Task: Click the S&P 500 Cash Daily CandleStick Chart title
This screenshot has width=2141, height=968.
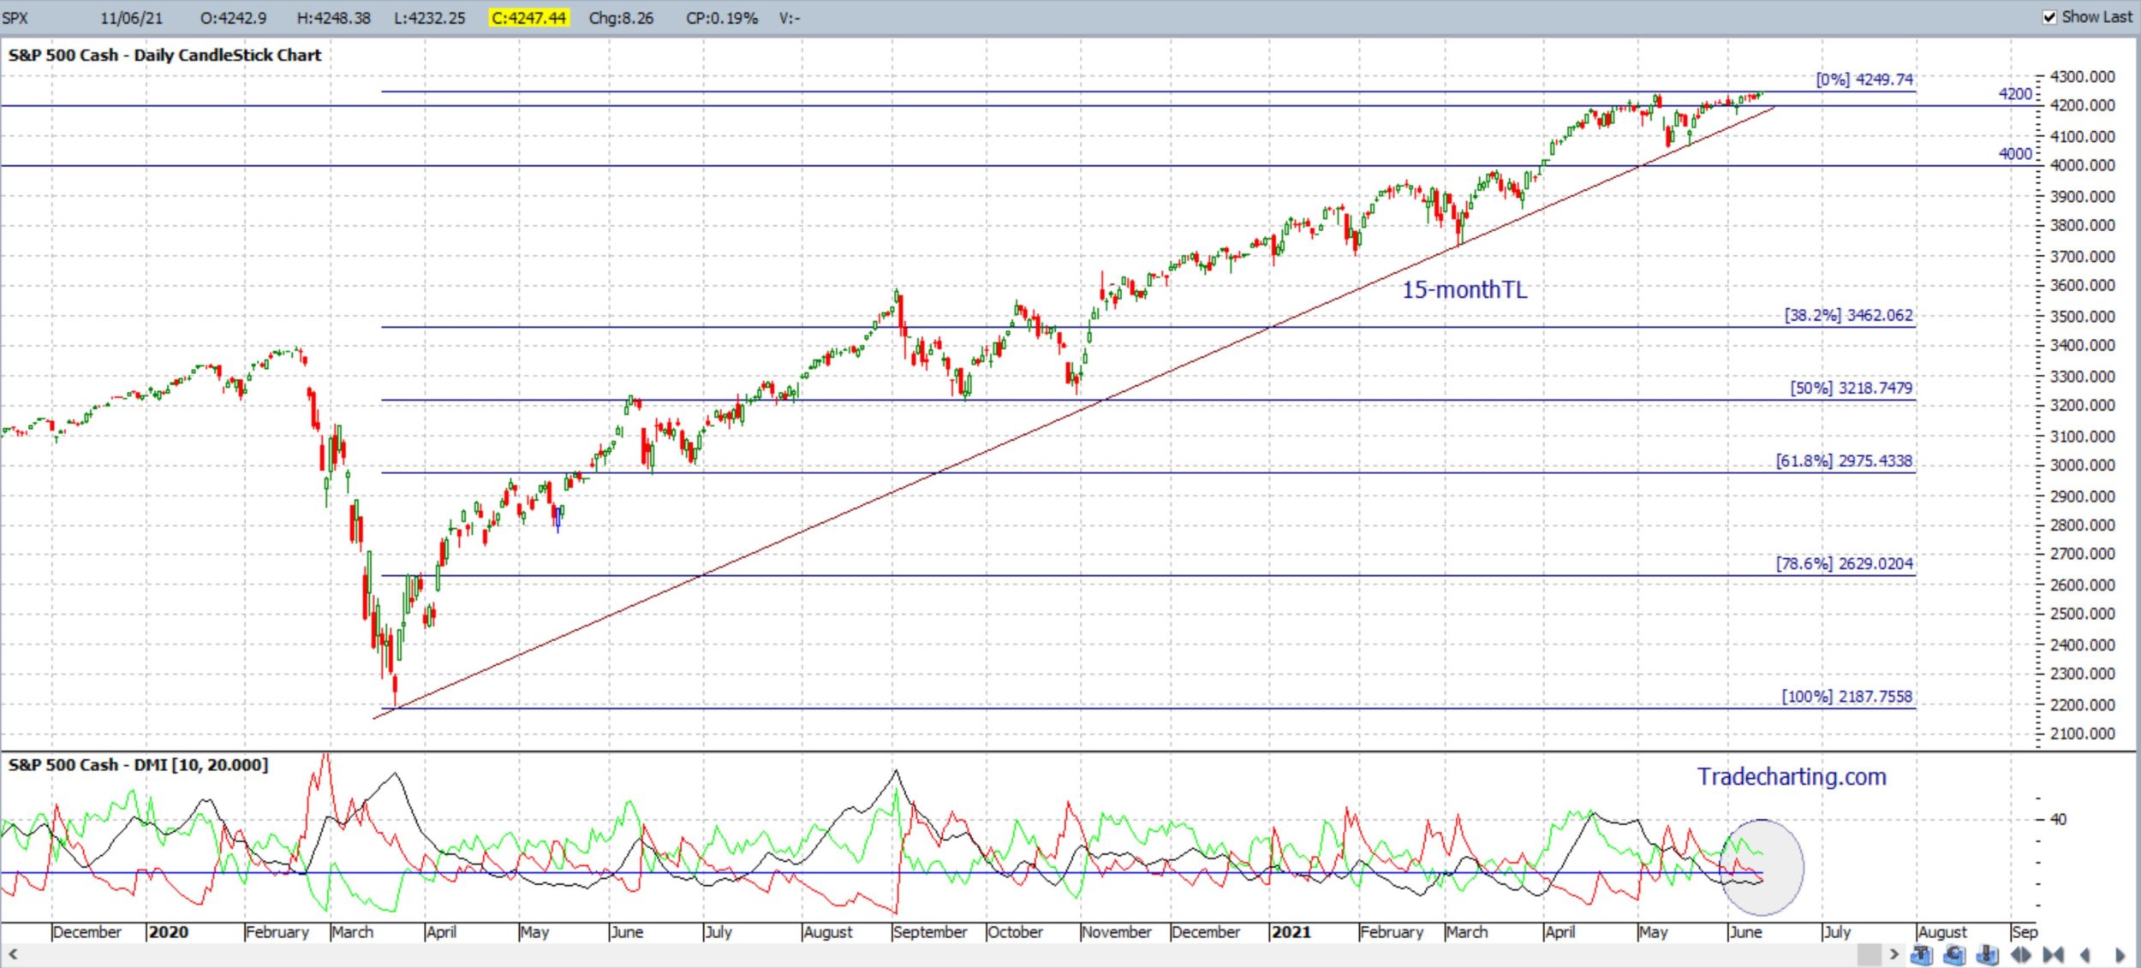Action: 164,55
